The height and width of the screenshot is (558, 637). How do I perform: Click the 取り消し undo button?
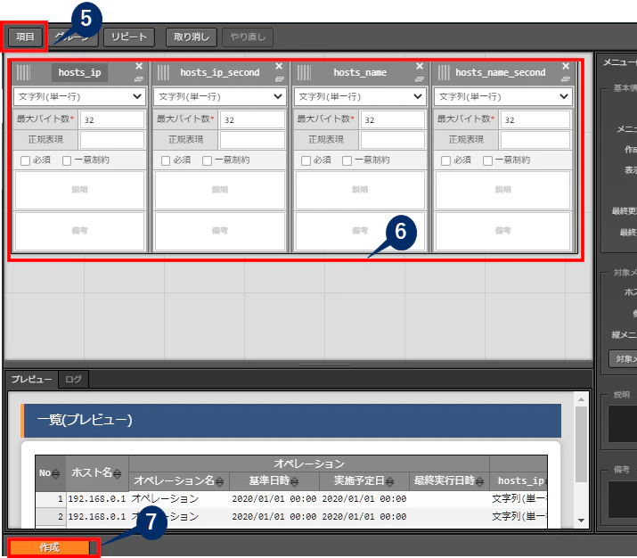tap(192, 37)
